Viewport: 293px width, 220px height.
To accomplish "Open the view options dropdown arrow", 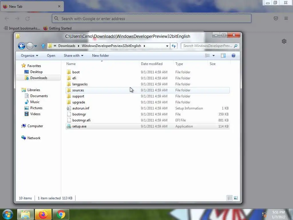I will click(x=213, y=56).
